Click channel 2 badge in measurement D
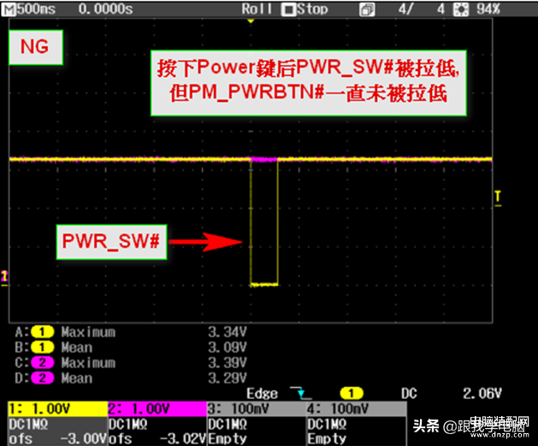This screenshot has width=538, height=446. [x=42, y=378]
